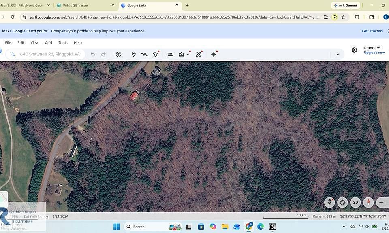Open the File menu
This screenshot has width=389, height=233.
click(x=8, y=43)
